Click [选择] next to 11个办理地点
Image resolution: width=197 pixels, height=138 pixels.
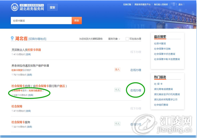(x=29, y=127)
